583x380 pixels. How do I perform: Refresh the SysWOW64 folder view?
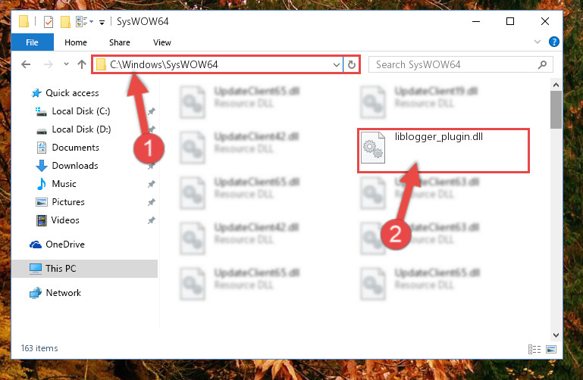pyautogui.click(x=351, y=65)
